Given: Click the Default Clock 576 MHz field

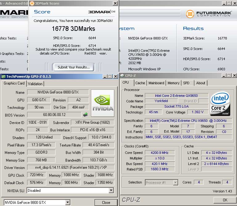Looking at the screenshot, I should [x=37, y=183].
